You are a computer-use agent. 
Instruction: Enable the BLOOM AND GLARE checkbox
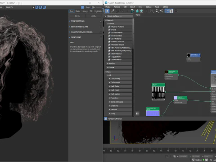(x=101, y=27)
